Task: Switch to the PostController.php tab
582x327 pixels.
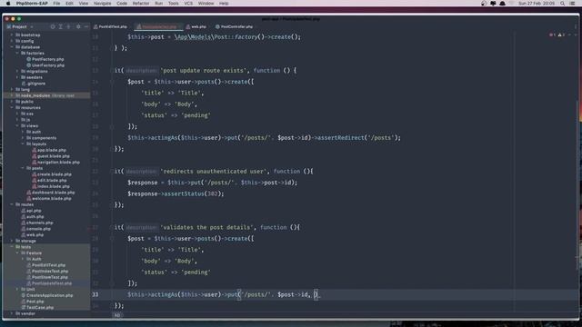Action: [x=235, y=26]
